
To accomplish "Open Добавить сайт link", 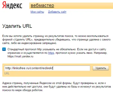I will tap(57, 12).
